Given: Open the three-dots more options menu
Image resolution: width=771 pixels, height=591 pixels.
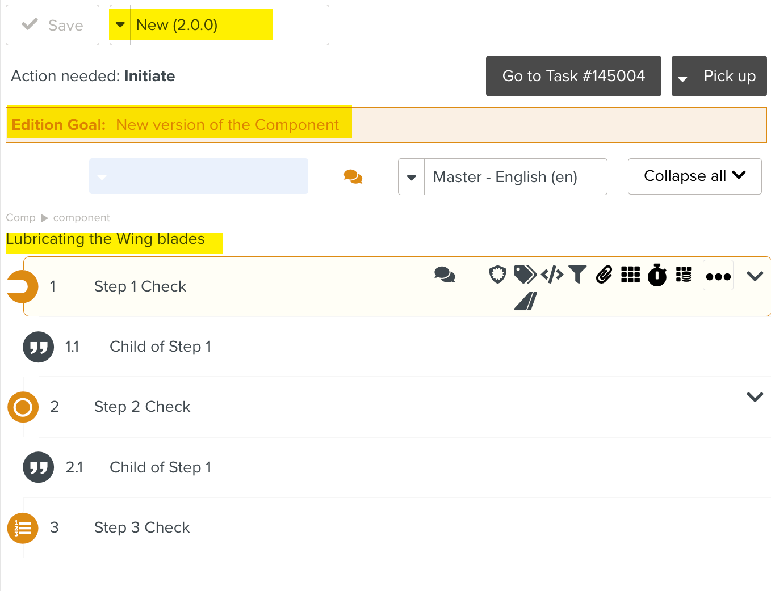Looking at the screenshot, I should click(718, 276).
